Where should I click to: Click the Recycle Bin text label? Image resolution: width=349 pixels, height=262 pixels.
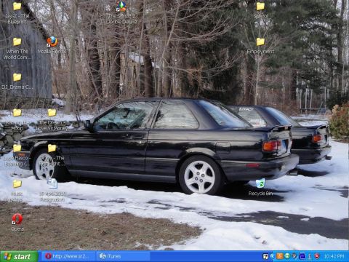[x=260, y=194]
